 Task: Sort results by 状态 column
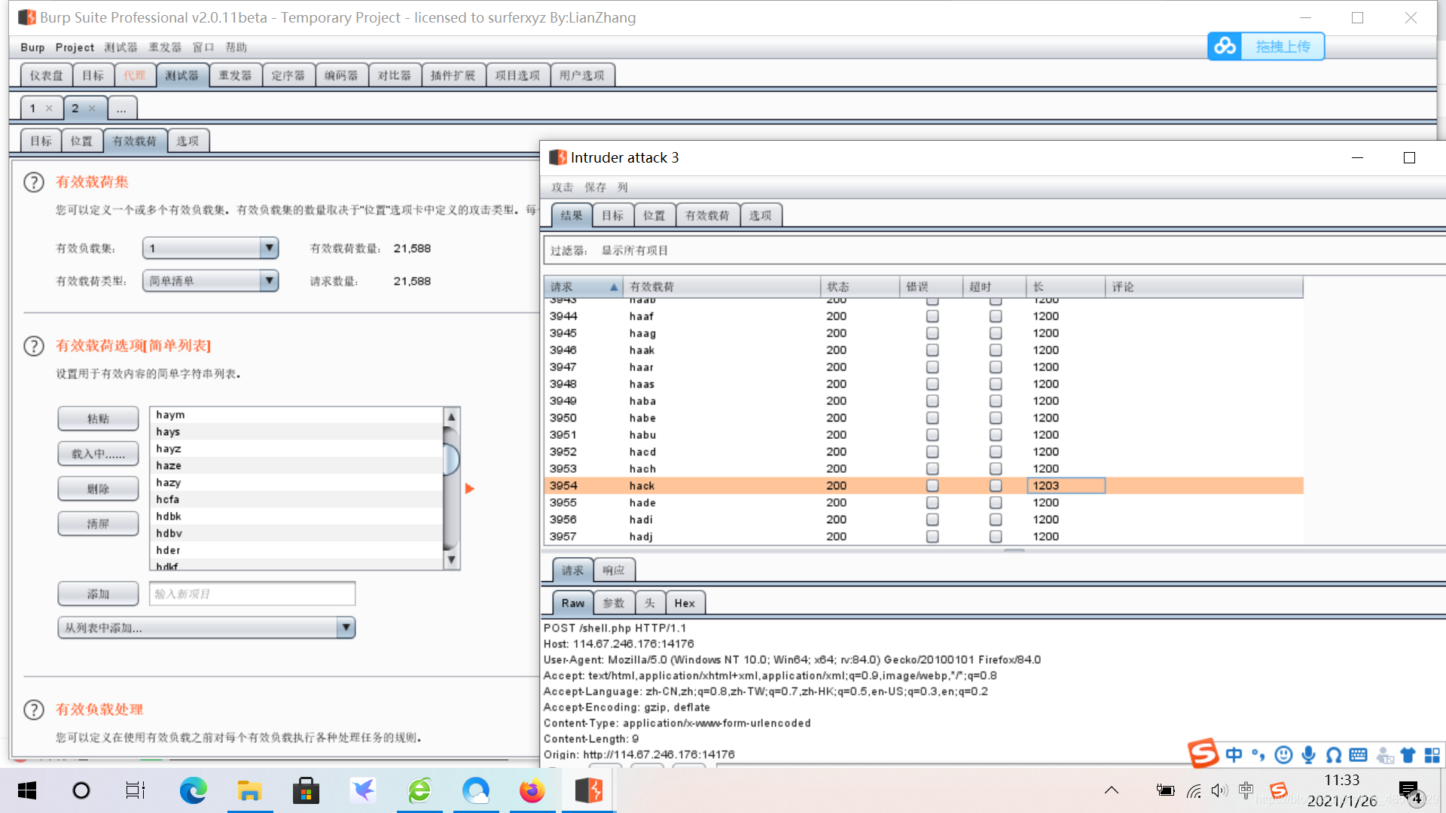(860, 287)
